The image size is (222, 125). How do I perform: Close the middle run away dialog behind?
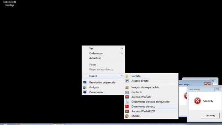pyautogui.click(x=207, y=84)
